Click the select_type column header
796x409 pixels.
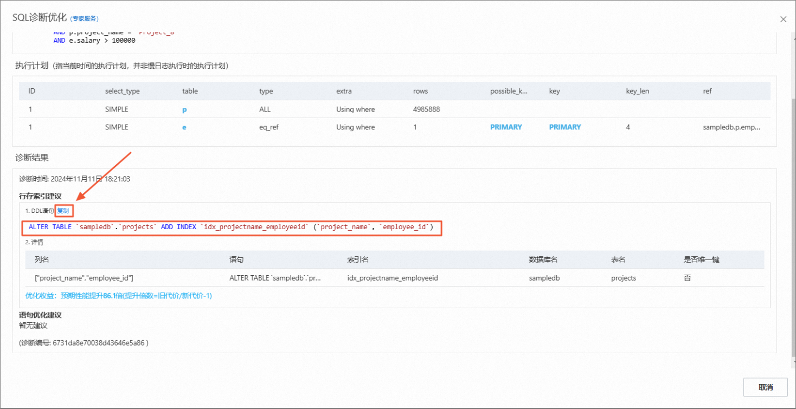pos(123,91)
